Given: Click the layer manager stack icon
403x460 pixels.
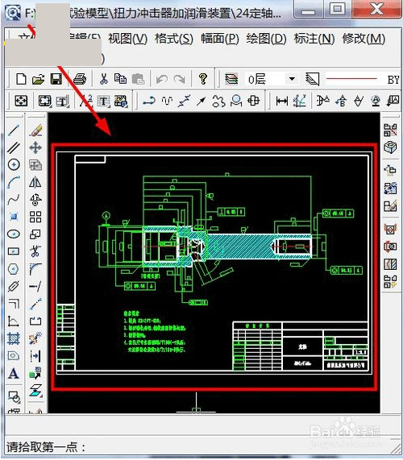Looking at the screenshot, I should tap(231, 79).
